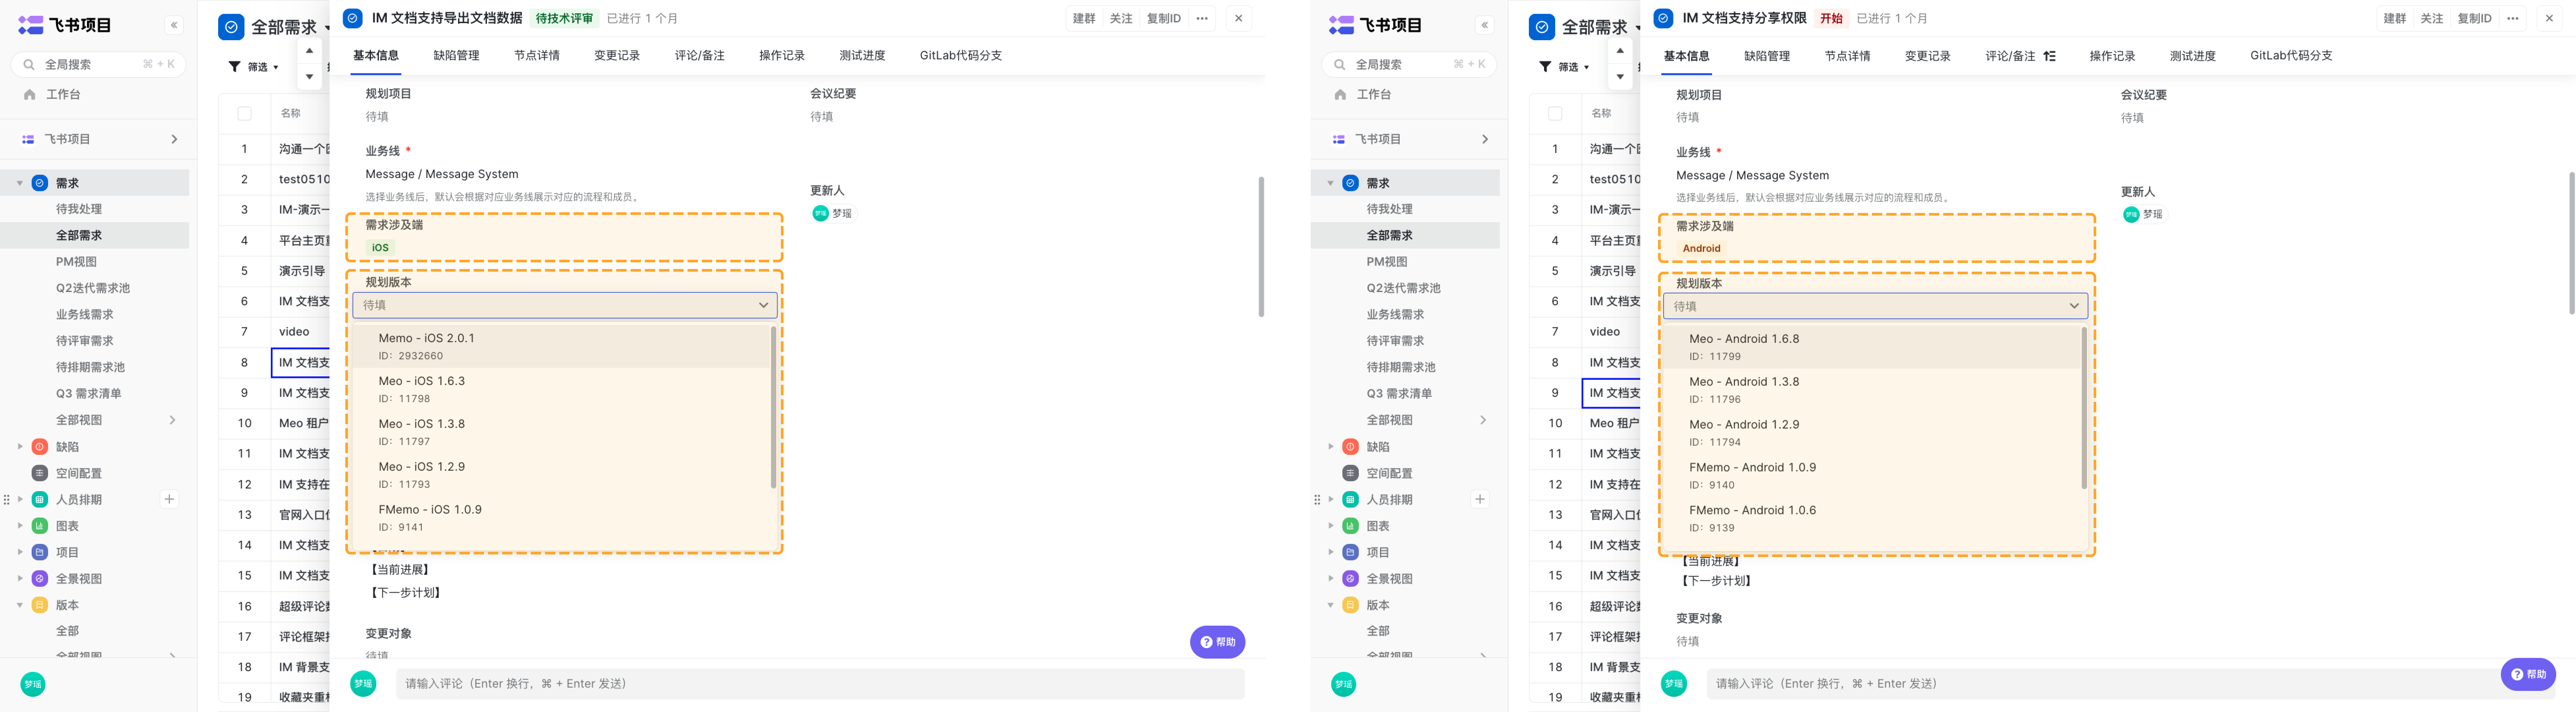Click the 项目 icon in the Android window sidebar
This screenshot has height=712, width=2576.
[x=1350, y=552]
